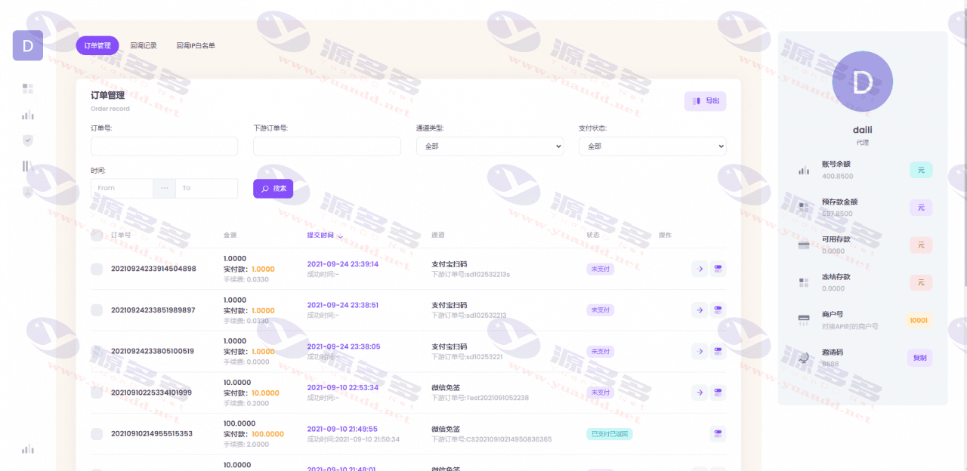Click the 100.0000 paid amount value
This screenshot has height=471, width=967.
pyautogui.click(x=267, y=434)
